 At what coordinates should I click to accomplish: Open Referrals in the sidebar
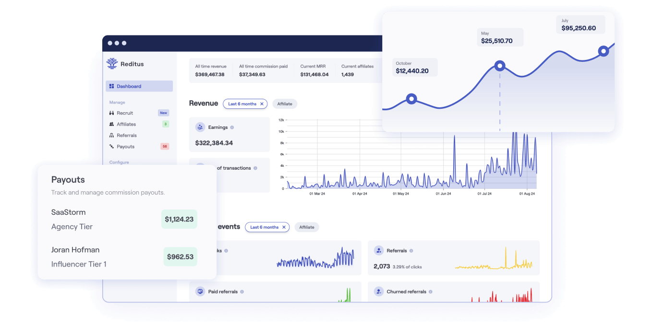tap(127, 135)
